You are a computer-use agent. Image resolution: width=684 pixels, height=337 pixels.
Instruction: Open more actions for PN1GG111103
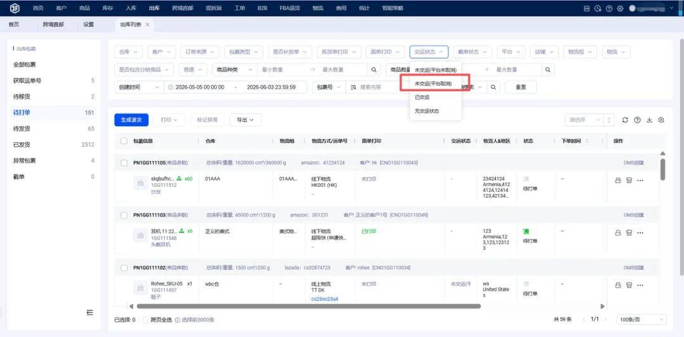tap(640, 232)
